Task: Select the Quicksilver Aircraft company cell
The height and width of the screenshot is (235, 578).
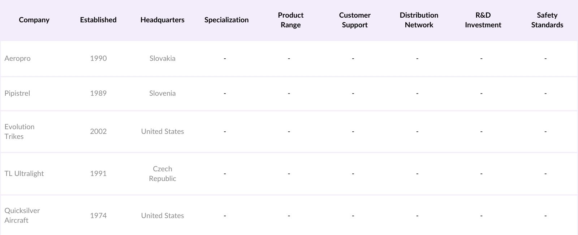Action: pyautogui.click(x=22, y=215)
